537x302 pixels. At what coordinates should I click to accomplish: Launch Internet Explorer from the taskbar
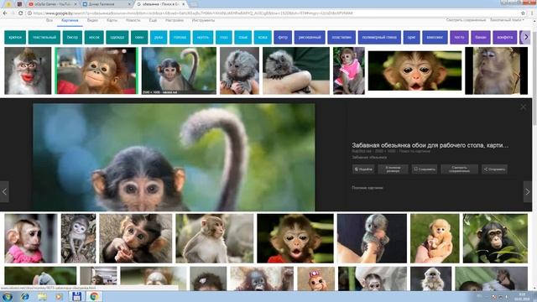(24, 296)
